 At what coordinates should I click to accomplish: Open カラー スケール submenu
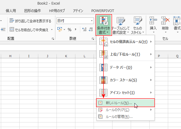pyautogui.click(x=126, y=80)
